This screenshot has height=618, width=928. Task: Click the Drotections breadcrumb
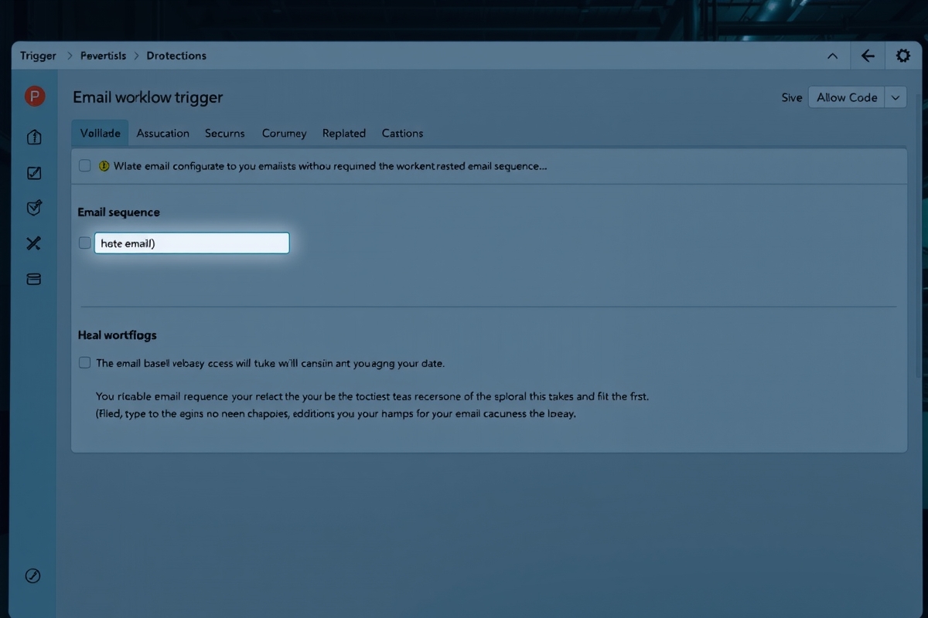pos(176,56)
